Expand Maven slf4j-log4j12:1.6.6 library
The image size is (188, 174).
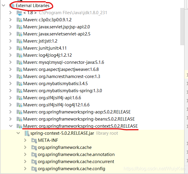[10, 105]
